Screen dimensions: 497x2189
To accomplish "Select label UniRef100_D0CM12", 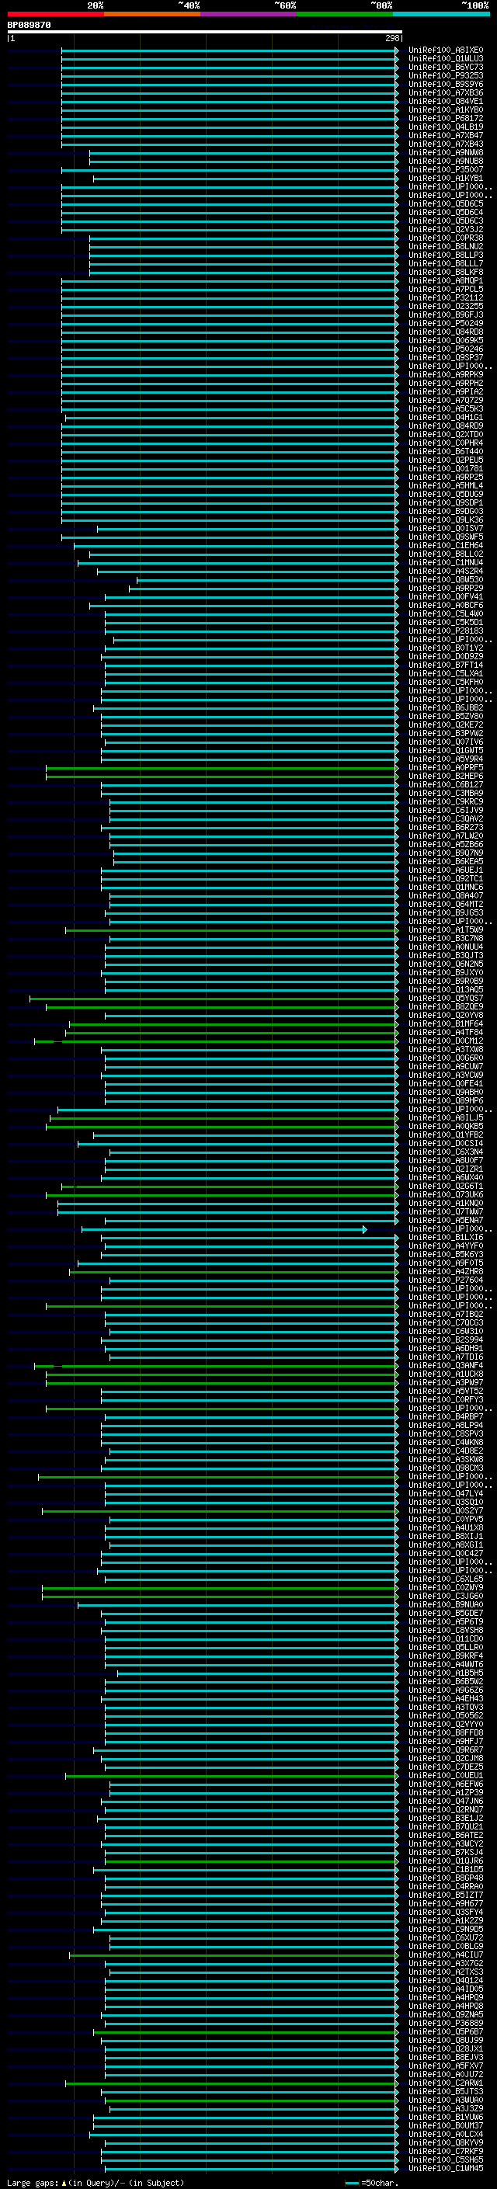I will (x=446, y=1040).
